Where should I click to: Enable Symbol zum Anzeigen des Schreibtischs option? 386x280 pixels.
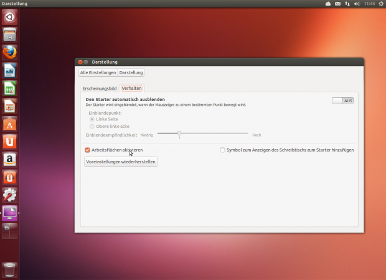223,150
